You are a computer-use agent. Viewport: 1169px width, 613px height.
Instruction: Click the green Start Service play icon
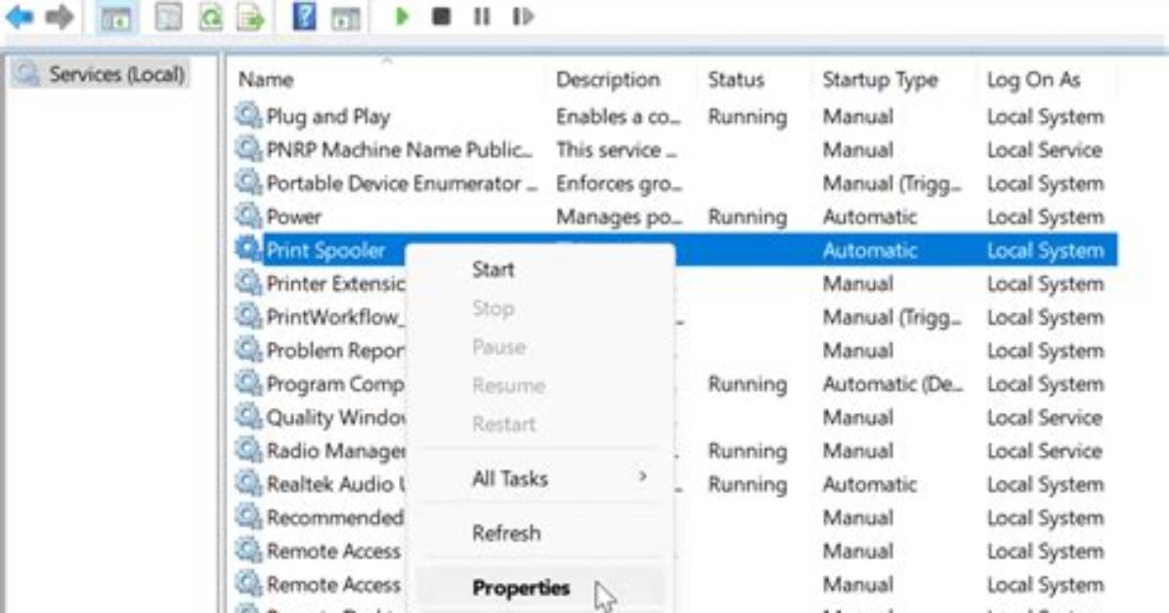[x=402, y=17]
